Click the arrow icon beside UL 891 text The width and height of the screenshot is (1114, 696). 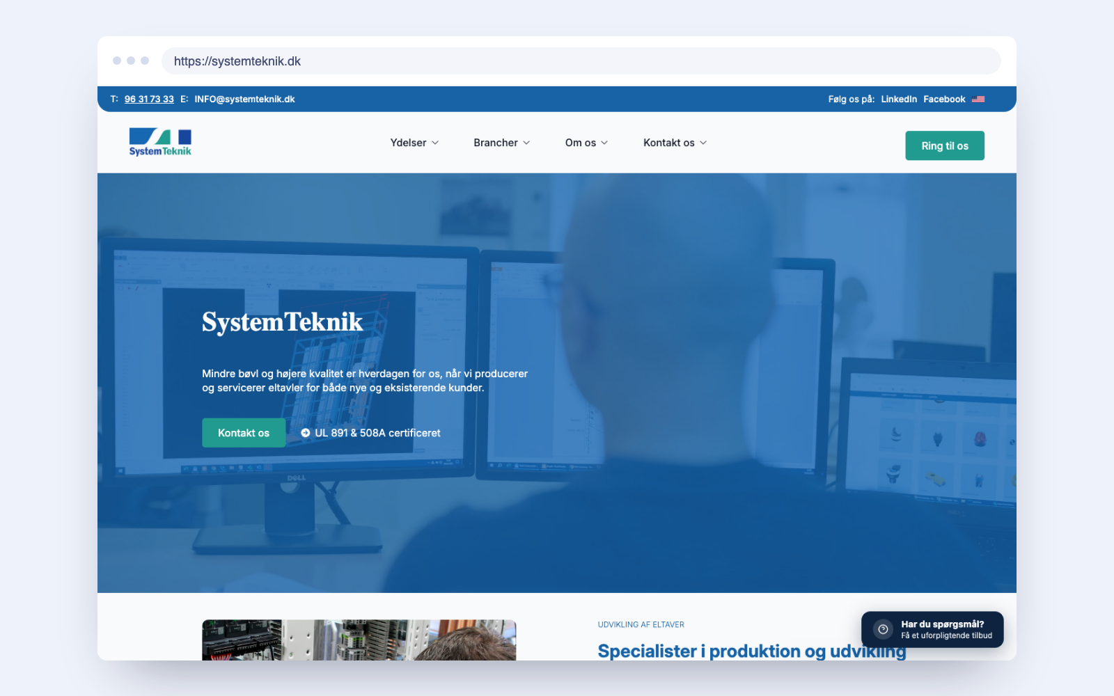(305, 433)
